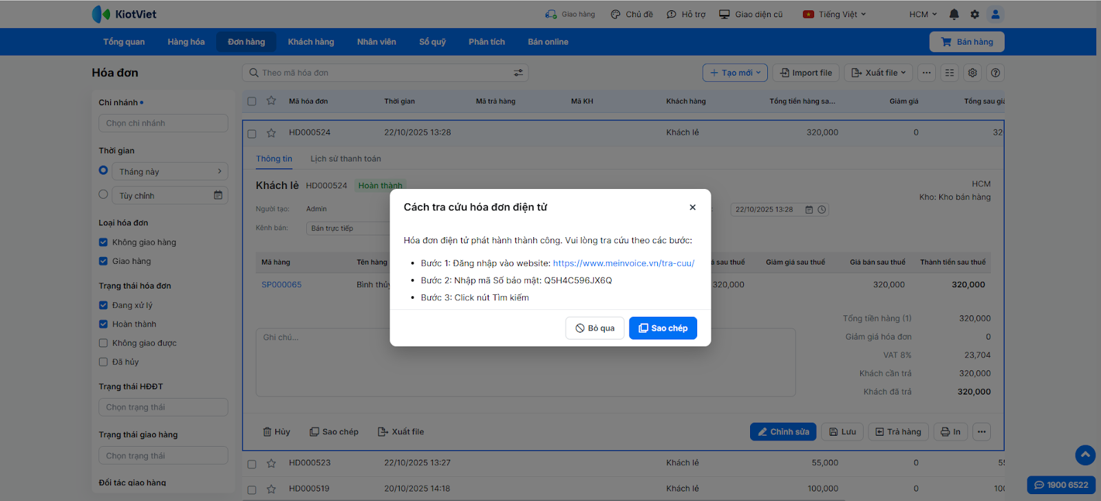Open Khách hàng menu
Screen dimensions: 1101x501
click(311, 42)
